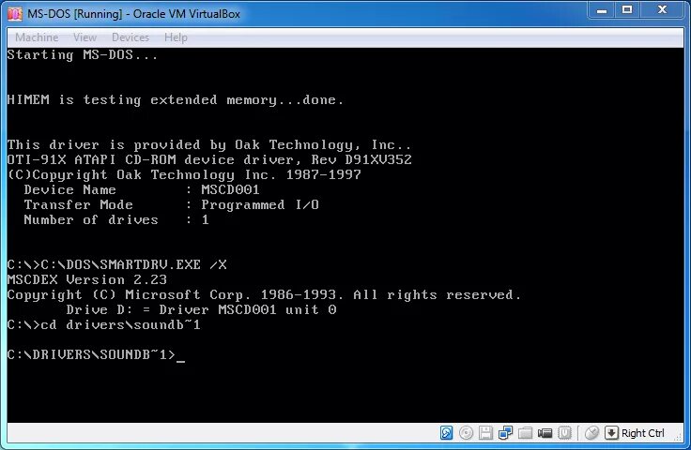Click the optical CD drive status icon
Viewport: 691px width, 450px height.
(466, 433)
